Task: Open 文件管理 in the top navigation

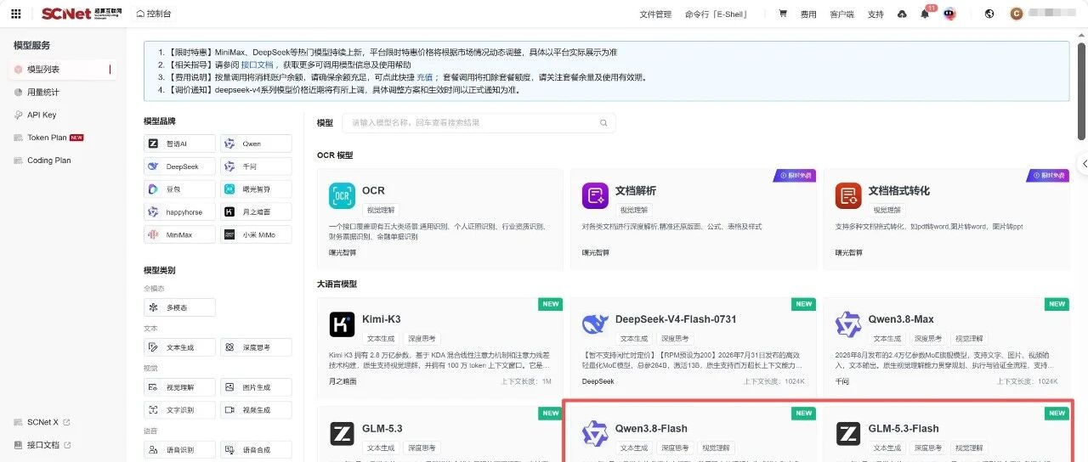Action: coord(655,14)
